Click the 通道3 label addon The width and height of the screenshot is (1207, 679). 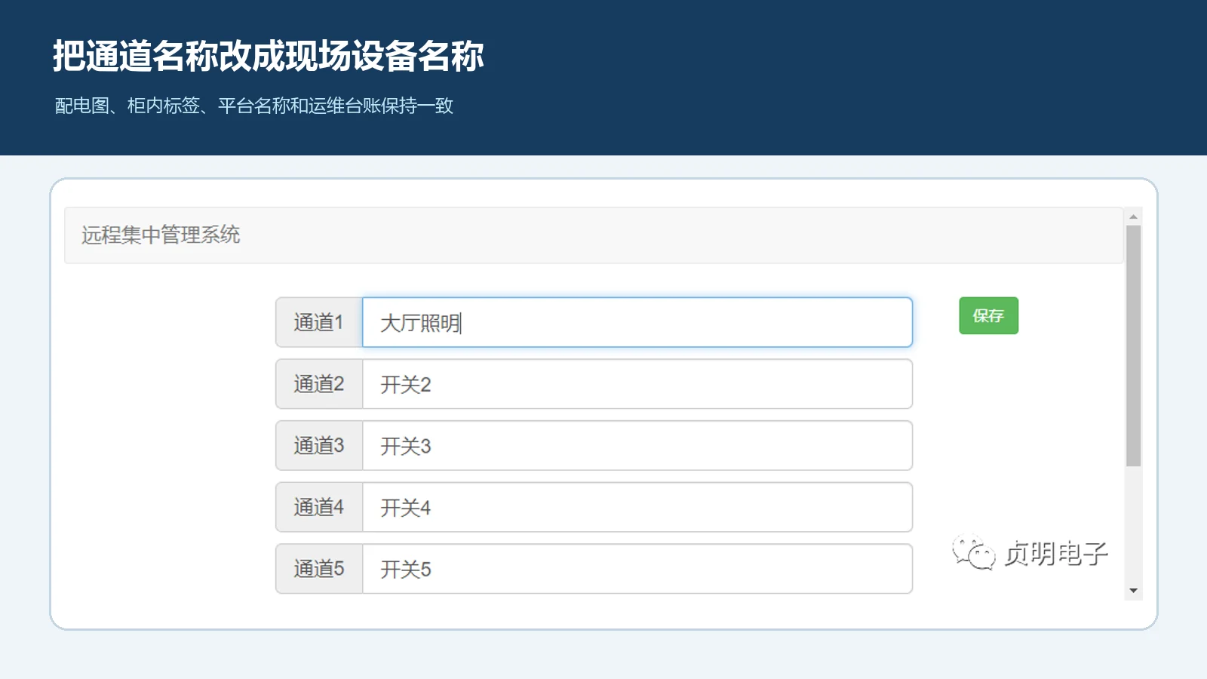click(319, 446)
